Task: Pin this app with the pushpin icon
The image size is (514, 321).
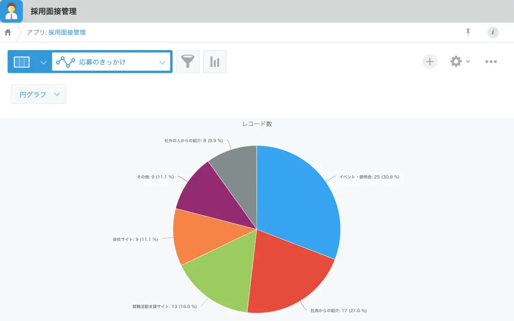Action: point(468,32)
